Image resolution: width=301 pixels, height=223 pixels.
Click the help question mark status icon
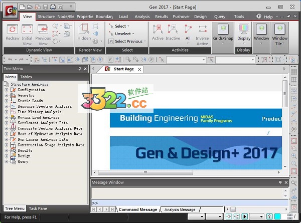269,216
